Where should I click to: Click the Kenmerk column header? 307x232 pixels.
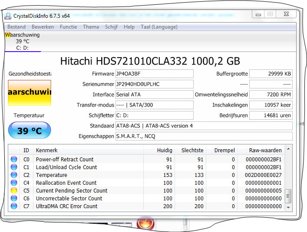click(x=88, y=150)
